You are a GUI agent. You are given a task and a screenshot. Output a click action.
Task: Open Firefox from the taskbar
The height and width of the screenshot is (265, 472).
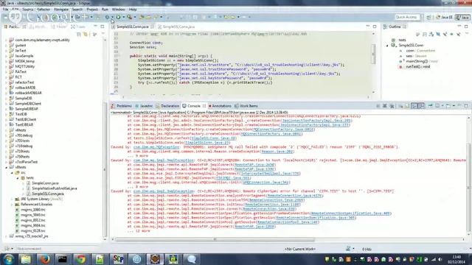click(x=45, y=259)
